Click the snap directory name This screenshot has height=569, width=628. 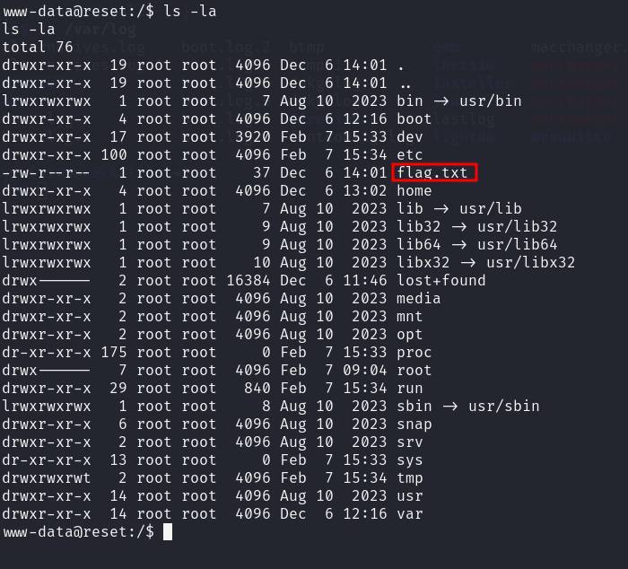[414, 424]
